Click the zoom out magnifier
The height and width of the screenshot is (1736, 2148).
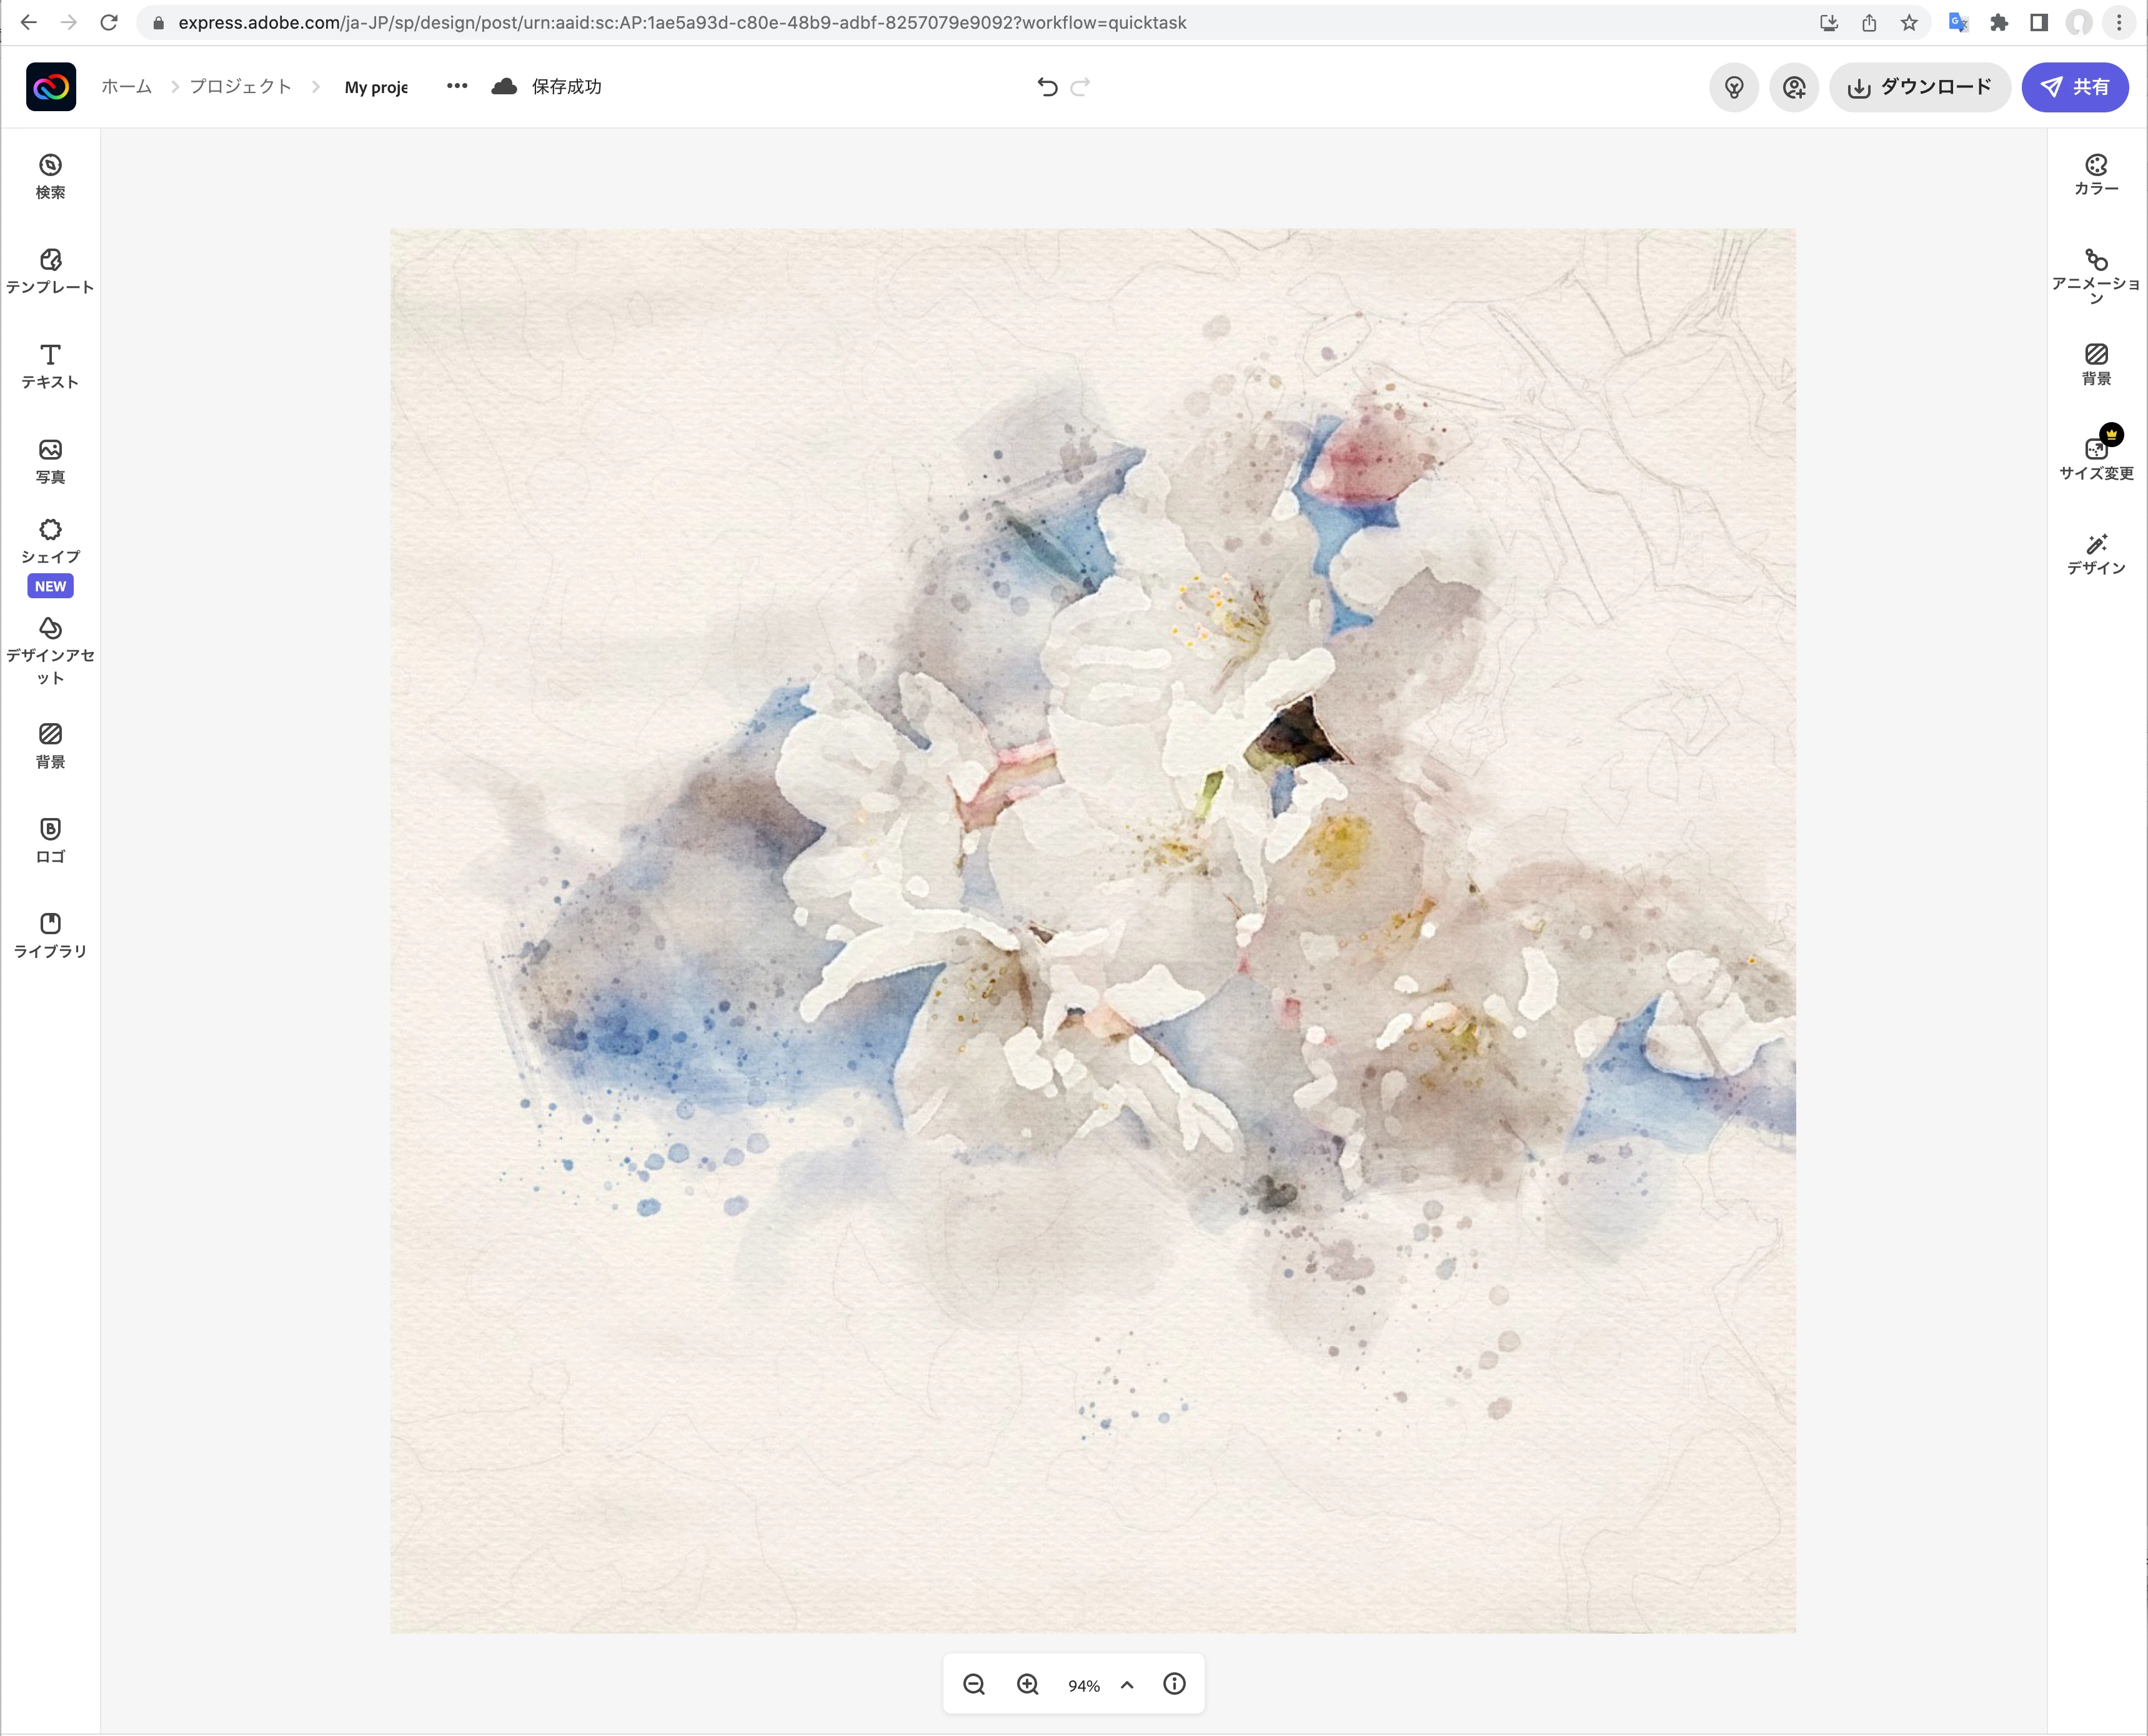pos(973,1685)
